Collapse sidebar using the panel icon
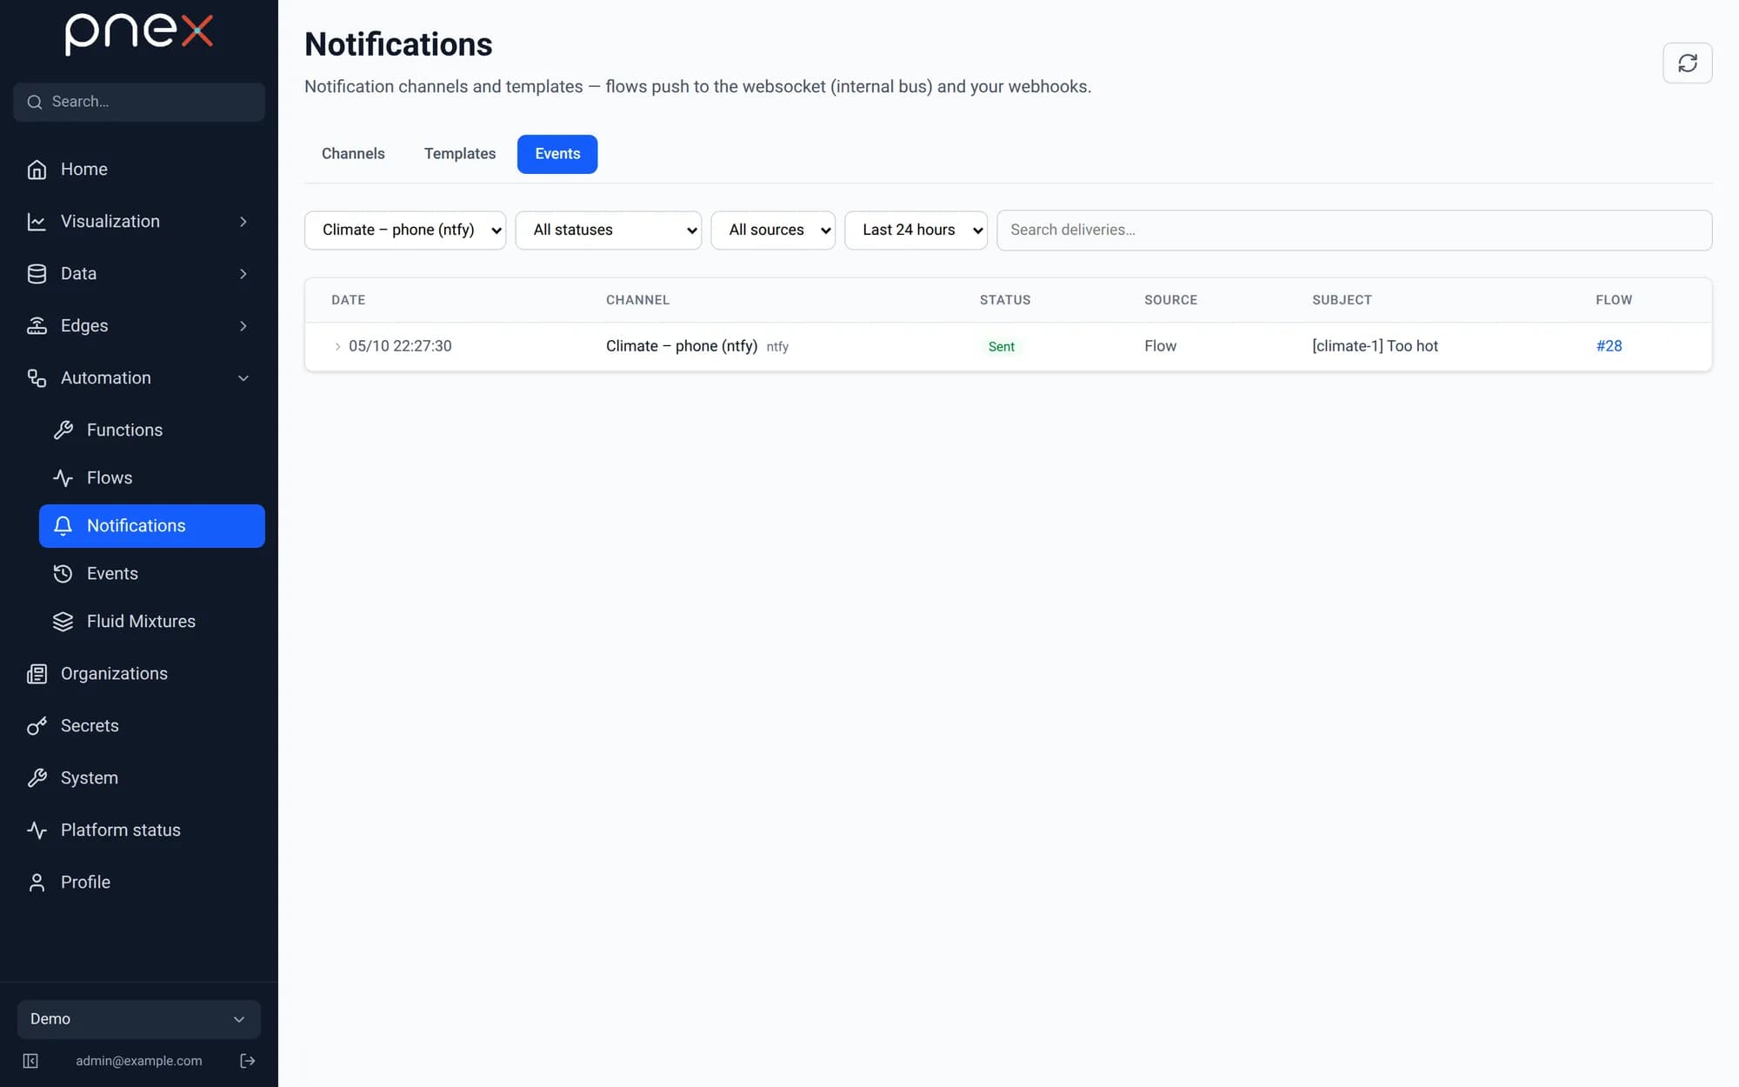Image resolution: width=1739 pixels, height=1087 pixels. pyautogui.click(x=30, y=1061)
